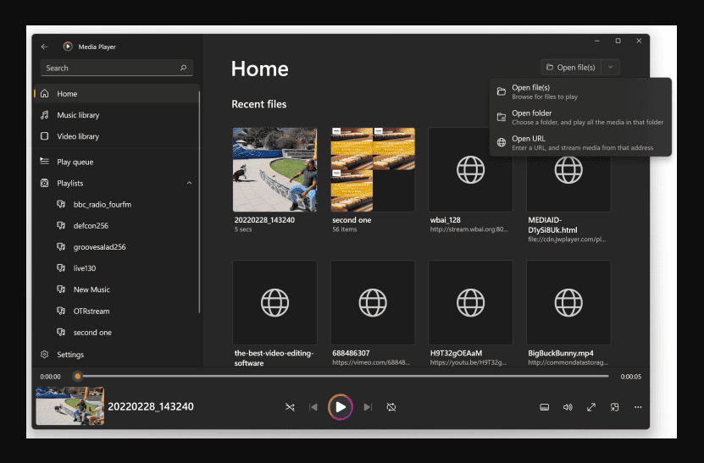Screen dimensions: 704x463
Task: Select Home in the sidebar
Action: click(x=117, y=93)
